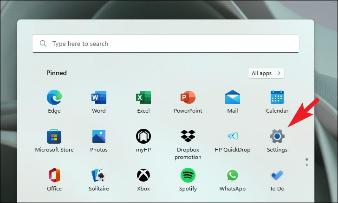This screenshot has width=338, height=203.
Task: Launch the myHP app
Action: 143,140
